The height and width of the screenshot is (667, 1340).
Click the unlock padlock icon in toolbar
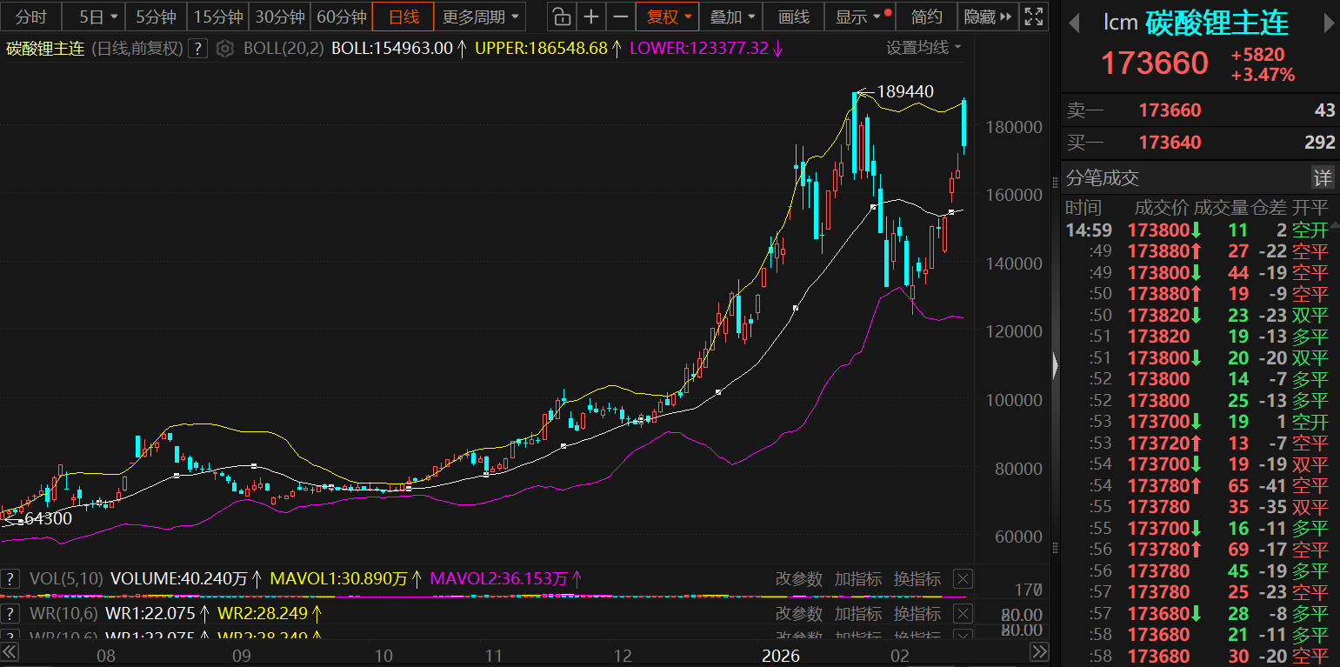pos(562,17)
